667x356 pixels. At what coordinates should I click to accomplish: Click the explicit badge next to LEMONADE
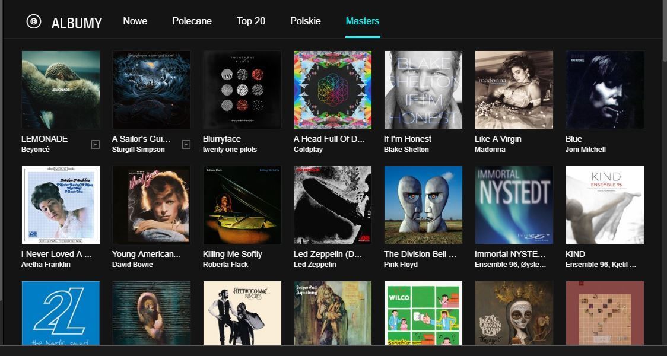pos(96,145)
